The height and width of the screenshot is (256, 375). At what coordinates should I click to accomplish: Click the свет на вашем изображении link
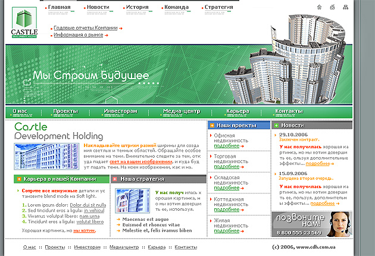141,162
